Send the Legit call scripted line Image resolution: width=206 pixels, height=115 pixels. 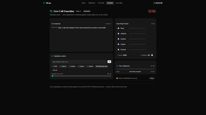click(55, 70)
